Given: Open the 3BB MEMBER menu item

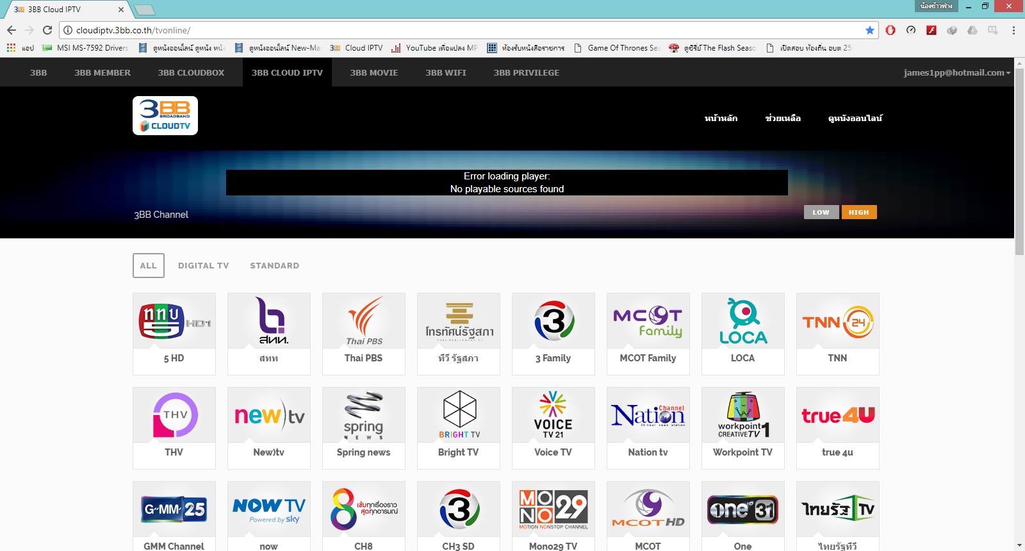Looking at the screenshot, I should click(102, 72).
